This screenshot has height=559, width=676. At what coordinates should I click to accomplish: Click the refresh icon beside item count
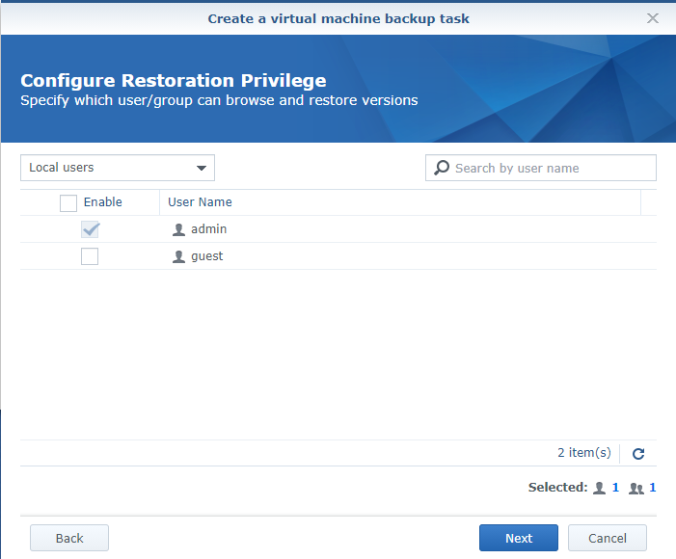637,453
